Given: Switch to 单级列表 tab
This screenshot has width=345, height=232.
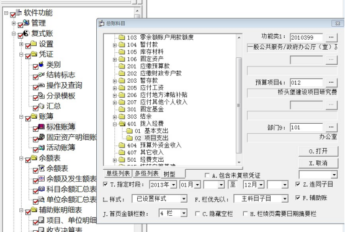Looking at the screenshot, I should point(118,174).
